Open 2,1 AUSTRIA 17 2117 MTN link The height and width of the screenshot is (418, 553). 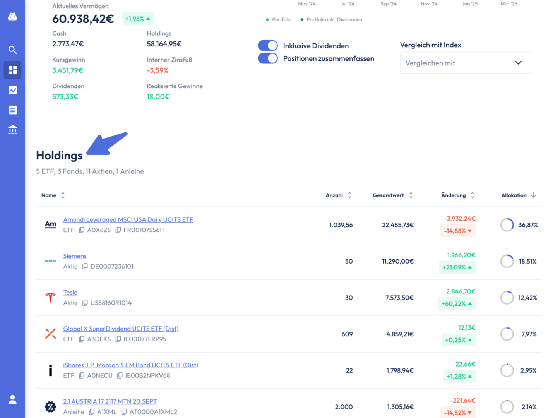click(110, 401)
